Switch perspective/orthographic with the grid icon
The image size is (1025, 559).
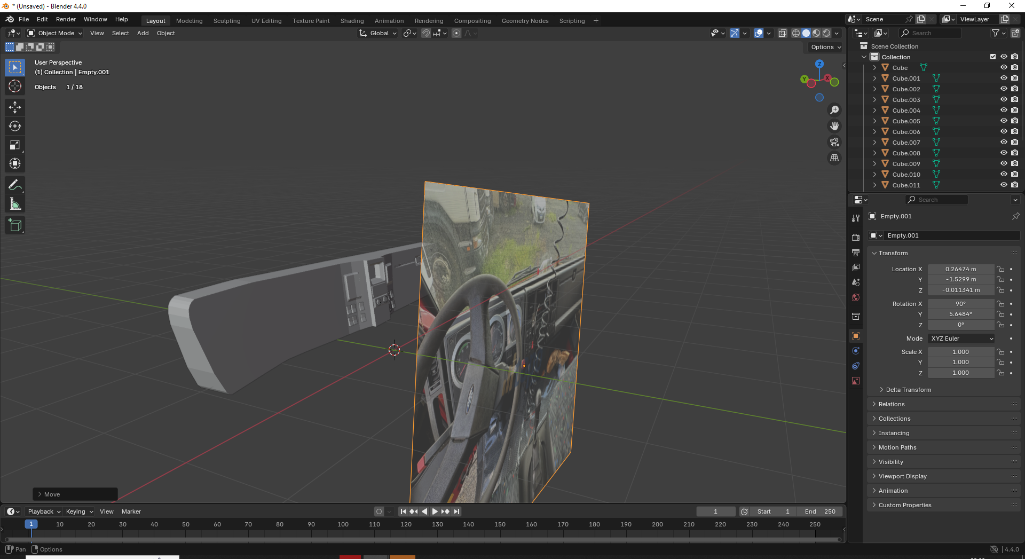(x=834, y=158)
